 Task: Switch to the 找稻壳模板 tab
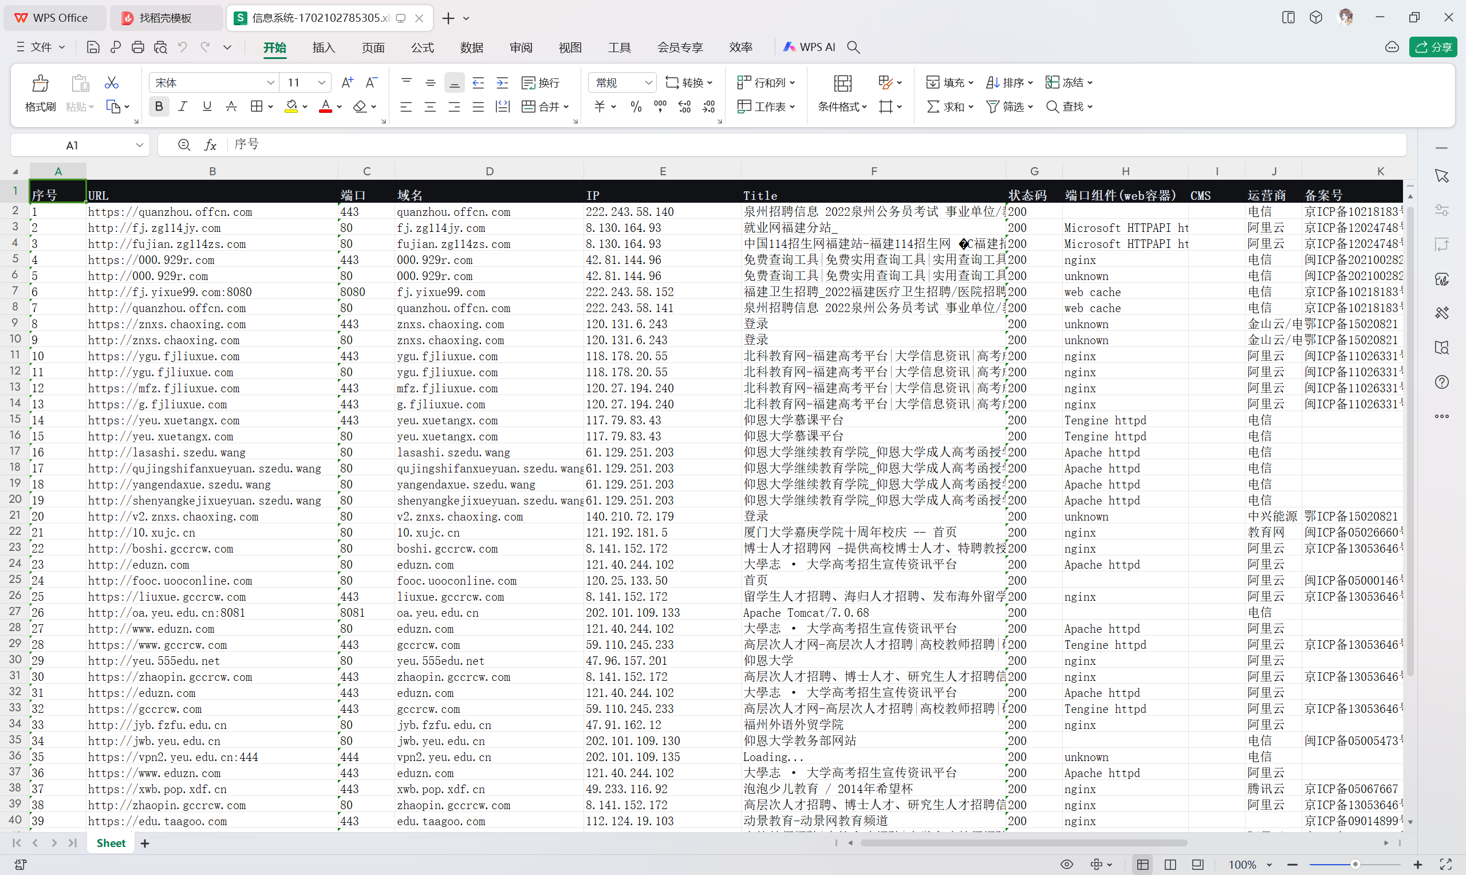tap(165, 18)
